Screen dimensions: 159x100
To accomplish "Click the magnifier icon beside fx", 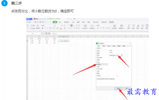I will point(46,33).
